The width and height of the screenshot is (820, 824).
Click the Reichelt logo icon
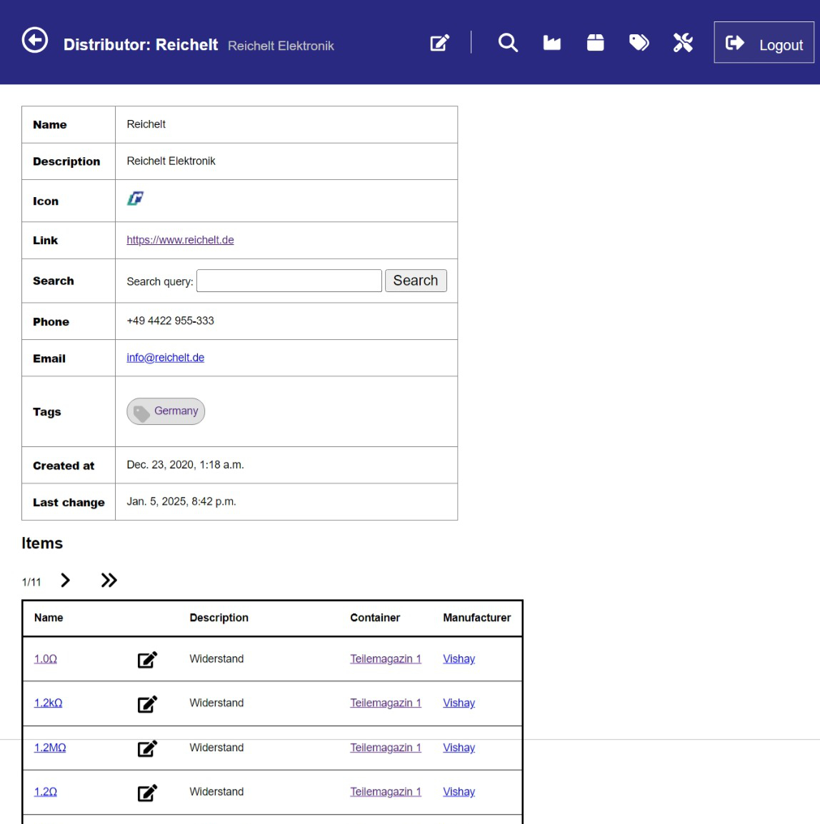point(135,199)
